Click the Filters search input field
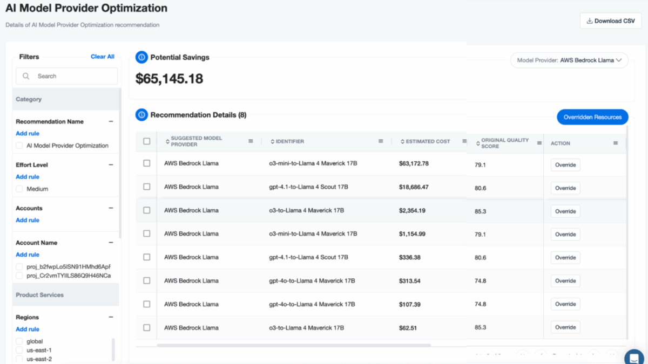This screenshot has width=648, height=364. coord(67,76)
